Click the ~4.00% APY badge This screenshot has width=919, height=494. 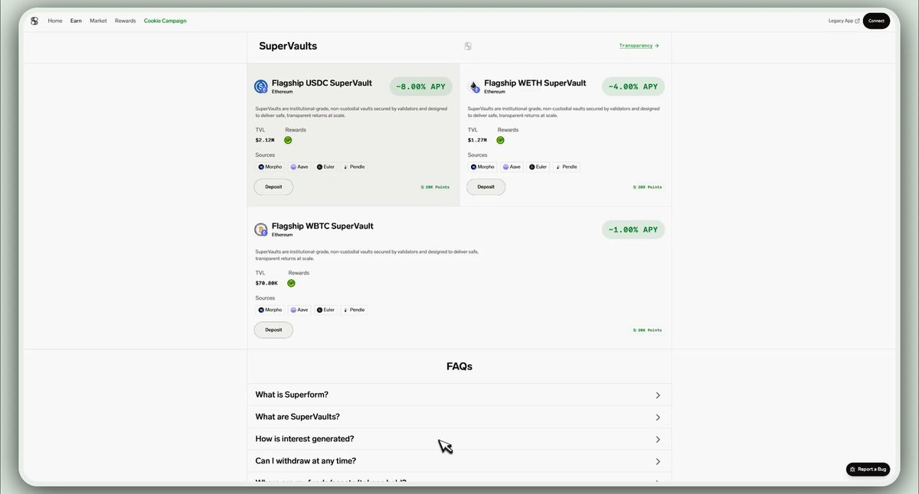point(633,86)
